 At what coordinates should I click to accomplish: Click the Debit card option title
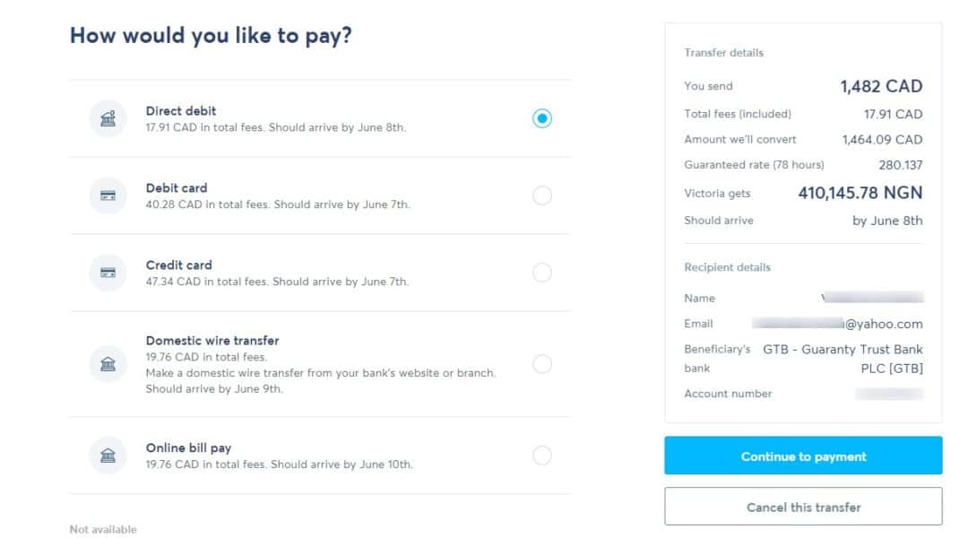177,187
